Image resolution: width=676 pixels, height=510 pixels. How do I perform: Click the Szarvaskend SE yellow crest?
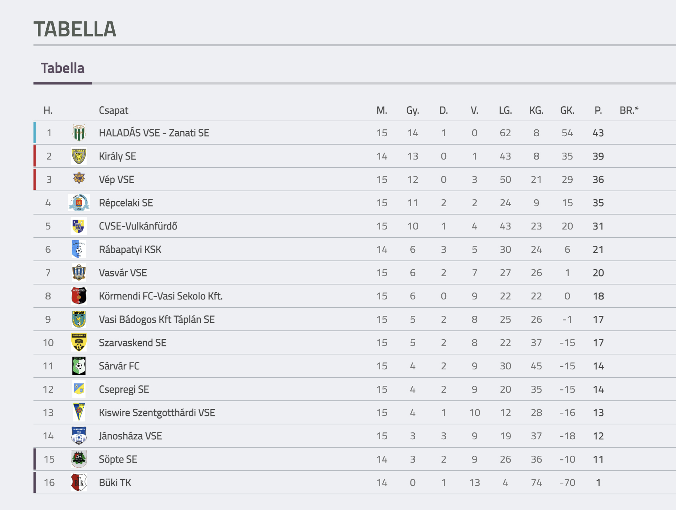click(x=79, y=342)
